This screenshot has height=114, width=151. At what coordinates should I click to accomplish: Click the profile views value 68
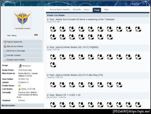click(x=19, y=86)
